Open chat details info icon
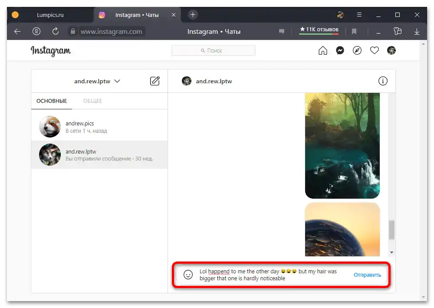The width and height of the screenshot is (434, 308). [383, 81]
